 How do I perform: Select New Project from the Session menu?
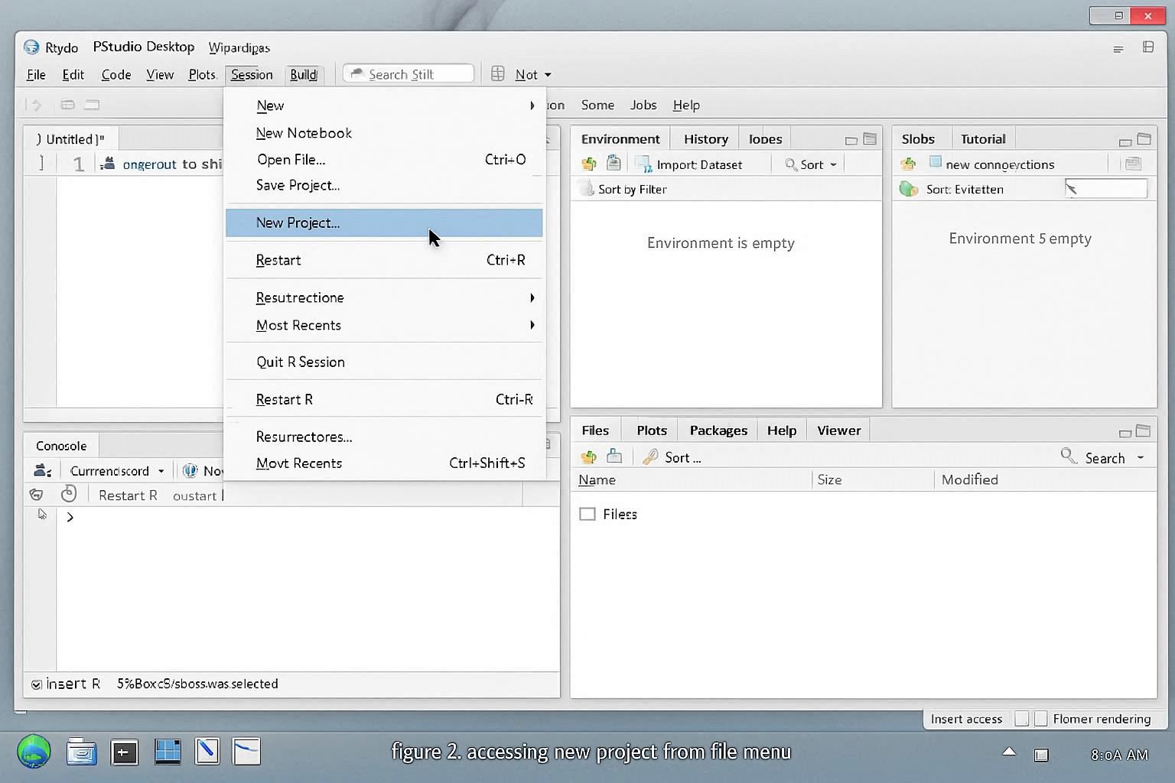click(298, 223)
